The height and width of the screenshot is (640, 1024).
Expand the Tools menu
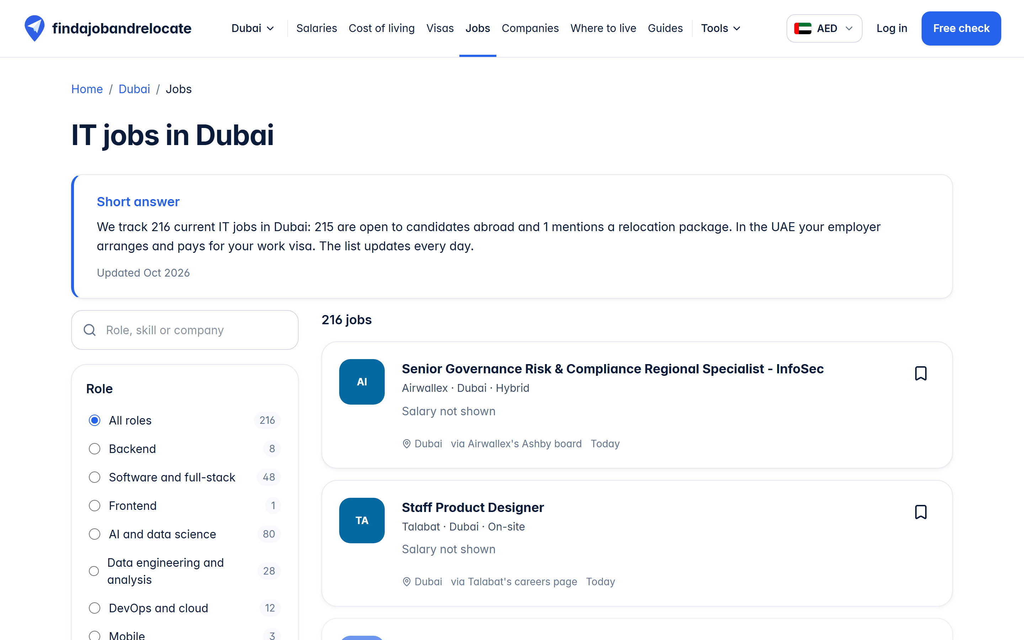click(721, 28)
